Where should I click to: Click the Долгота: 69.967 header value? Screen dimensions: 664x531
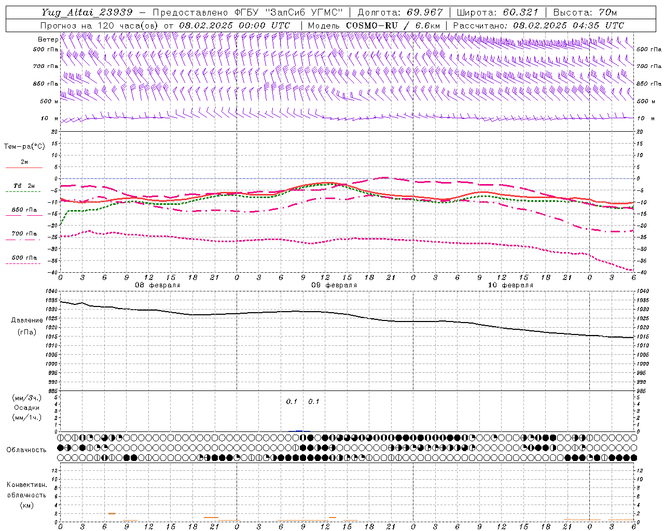coord(400,12)
